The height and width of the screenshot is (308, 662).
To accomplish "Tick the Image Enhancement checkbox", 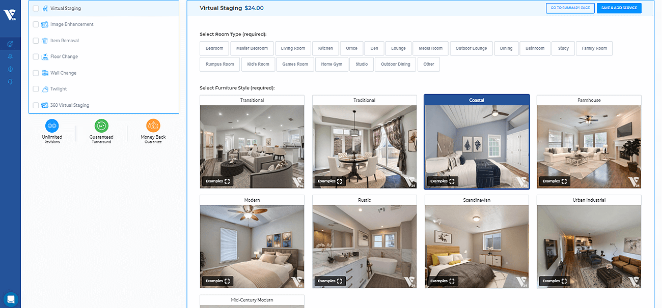I will (36, 24).
